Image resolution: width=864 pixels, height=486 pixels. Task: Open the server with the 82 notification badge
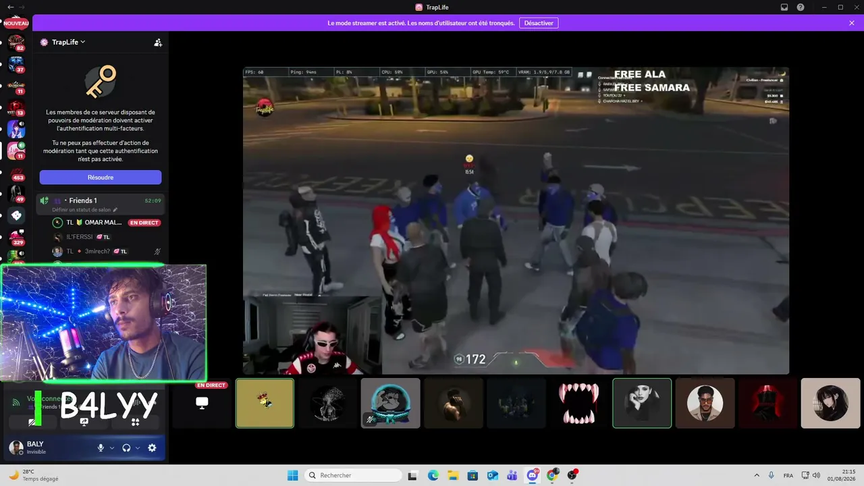pyautogui.click(x=16, y=44)
